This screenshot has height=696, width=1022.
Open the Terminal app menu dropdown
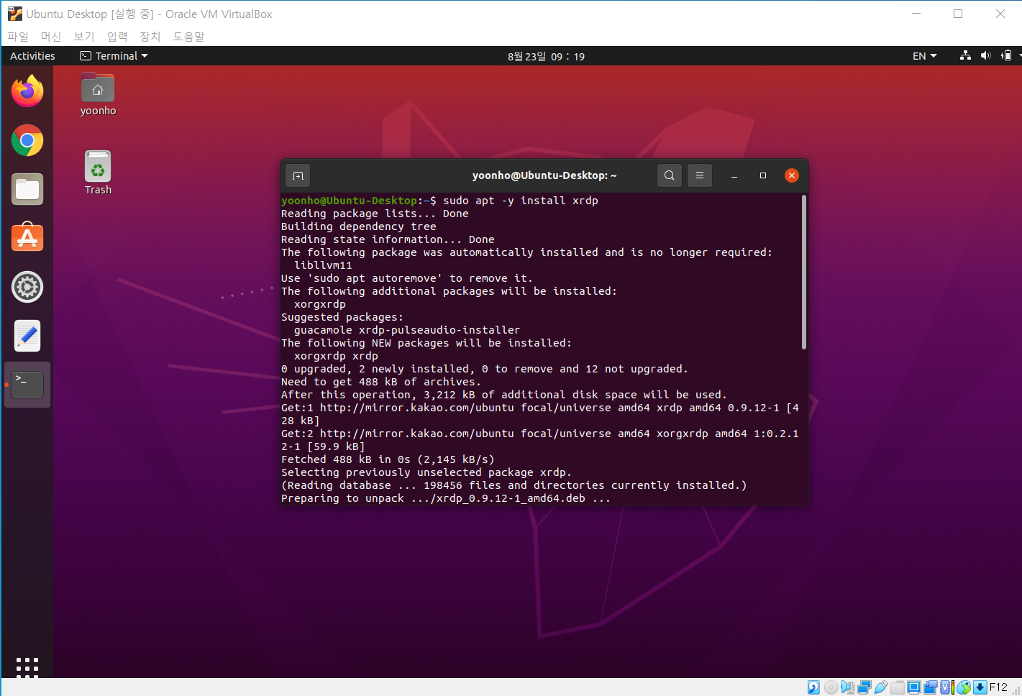tap(114, 56)
